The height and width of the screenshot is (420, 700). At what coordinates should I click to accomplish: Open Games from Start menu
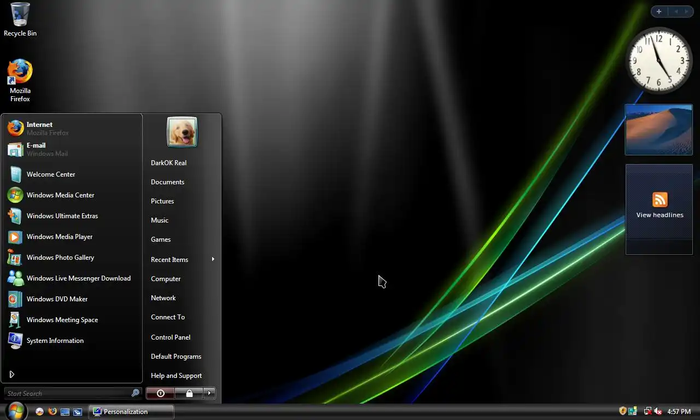tap(161, 240)
